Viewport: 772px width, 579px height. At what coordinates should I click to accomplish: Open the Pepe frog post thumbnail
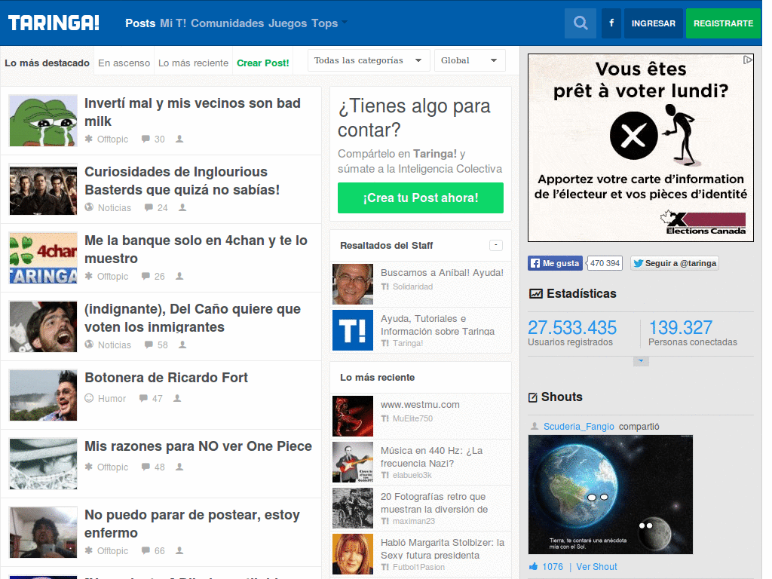click(x=43, y=121)
